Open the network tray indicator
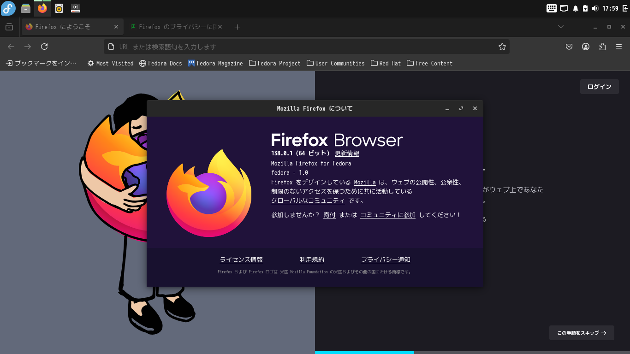The width and height of the screenshot is (630, 354). pos(564,8)
